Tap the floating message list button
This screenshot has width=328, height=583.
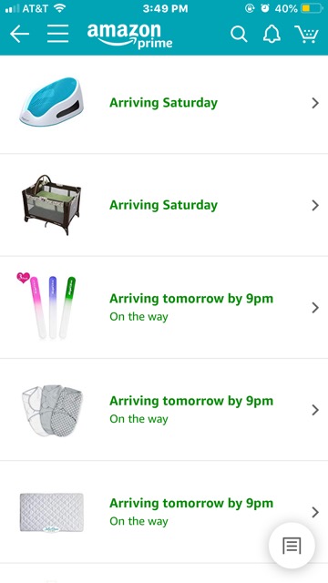(292, 546)
